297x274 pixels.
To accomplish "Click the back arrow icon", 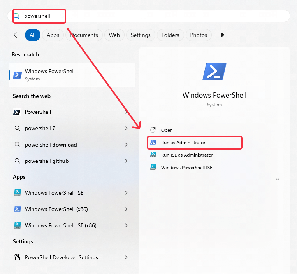I will [17, 35].
